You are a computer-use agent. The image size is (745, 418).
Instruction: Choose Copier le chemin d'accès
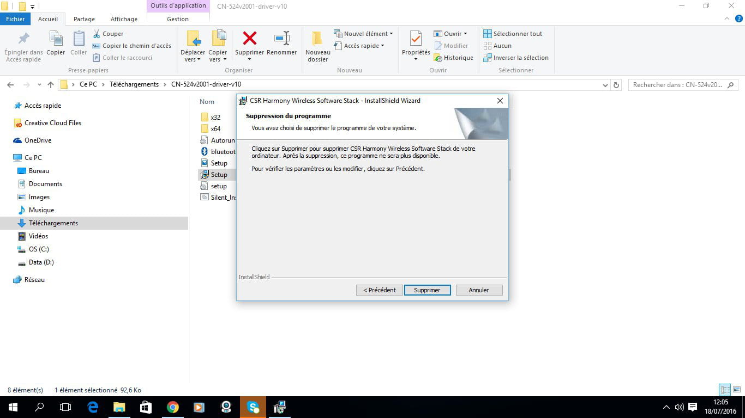(x=131, y=46)
